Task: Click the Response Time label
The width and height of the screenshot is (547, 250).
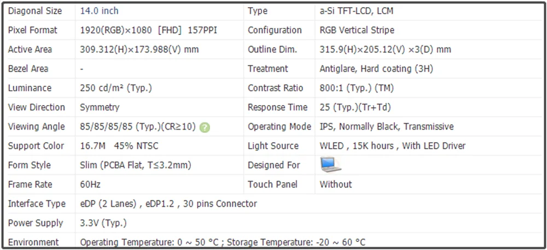Action: [278, 107]
